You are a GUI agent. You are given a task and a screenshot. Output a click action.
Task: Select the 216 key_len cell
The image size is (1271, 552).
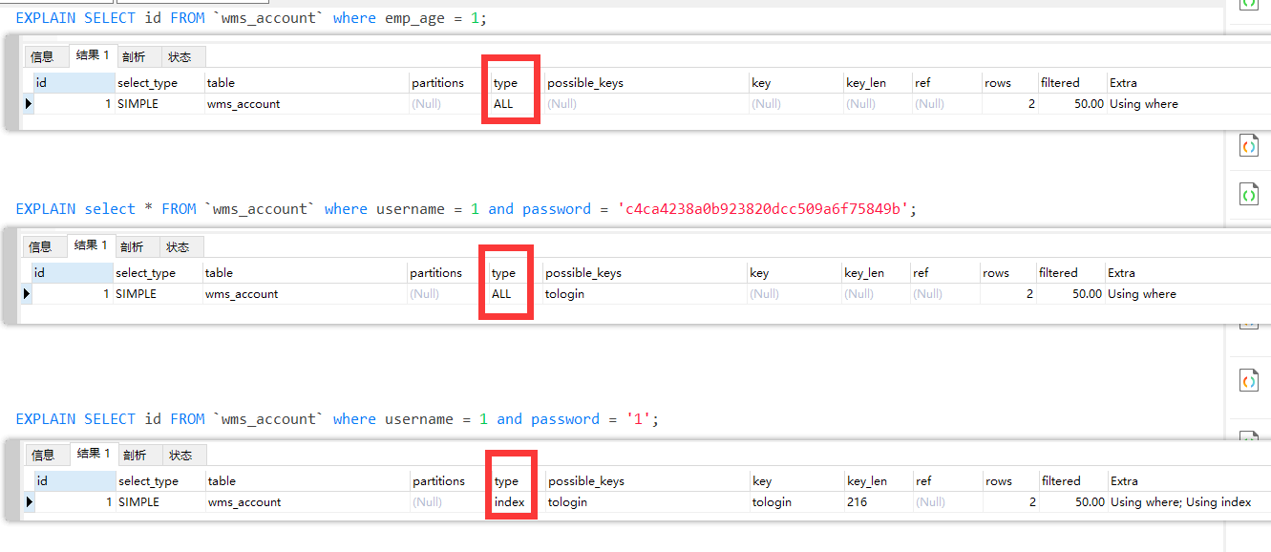pyautogui.click(x=857, y=501)
